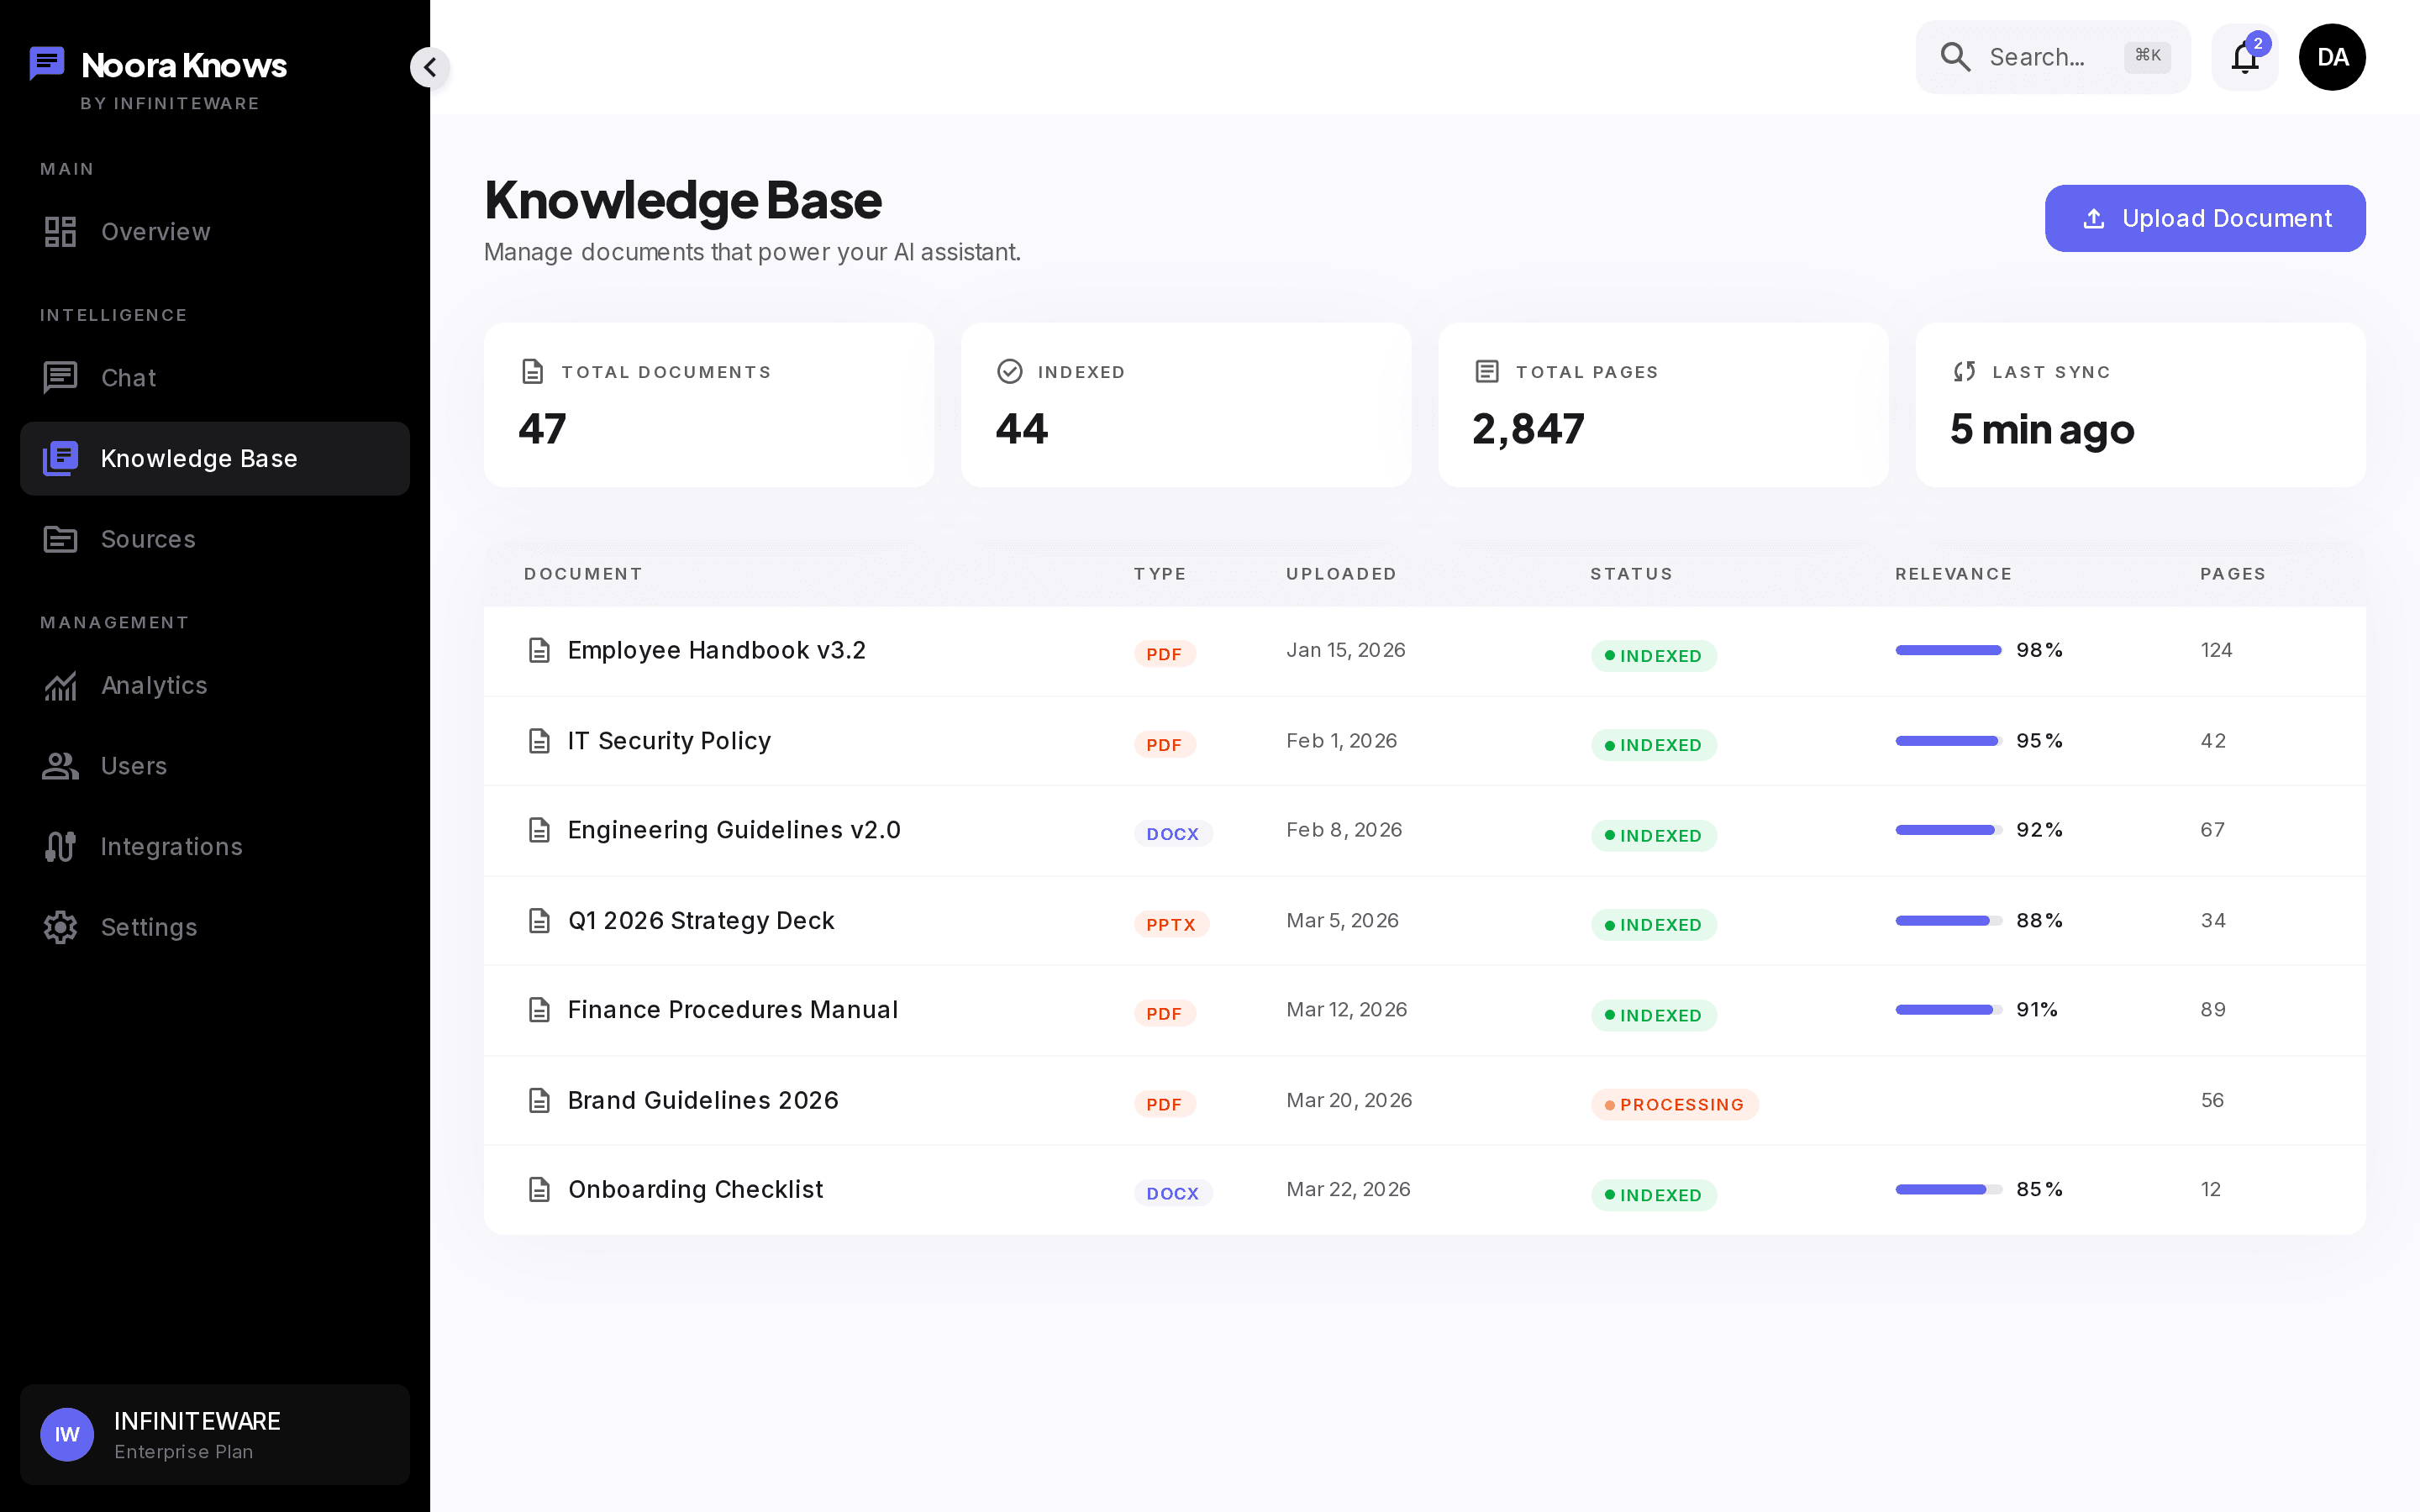
Task: Click the INFINITEWARE Enterprise Plan account card
Action: (215, 1434)
